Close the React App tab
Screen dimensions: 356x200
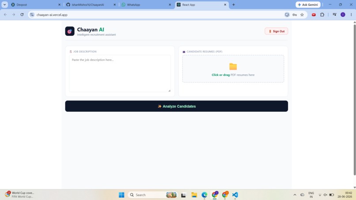click(x=225, y=5)
